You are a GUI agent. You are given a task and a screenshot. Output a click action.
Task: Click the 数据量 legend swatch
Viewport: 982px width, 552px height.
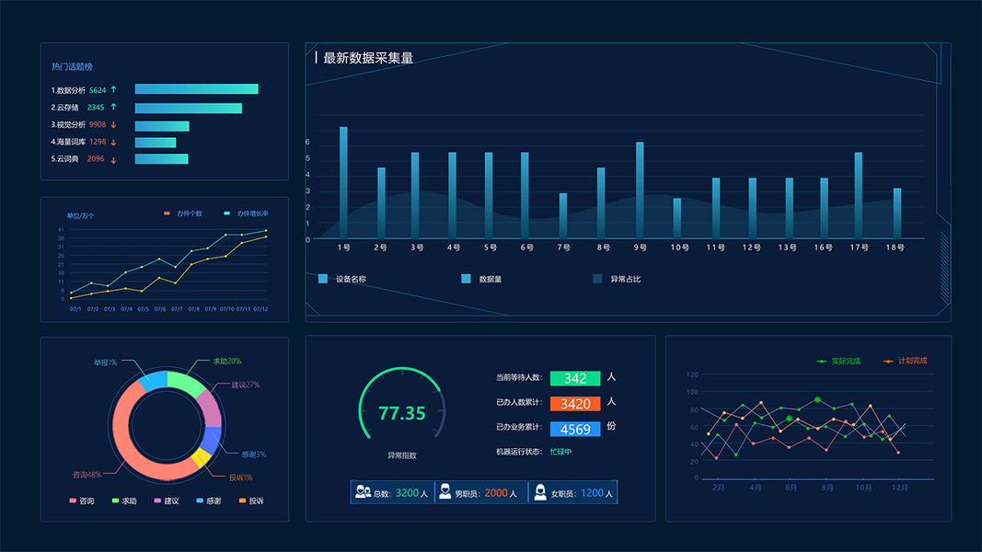[466, 279]
